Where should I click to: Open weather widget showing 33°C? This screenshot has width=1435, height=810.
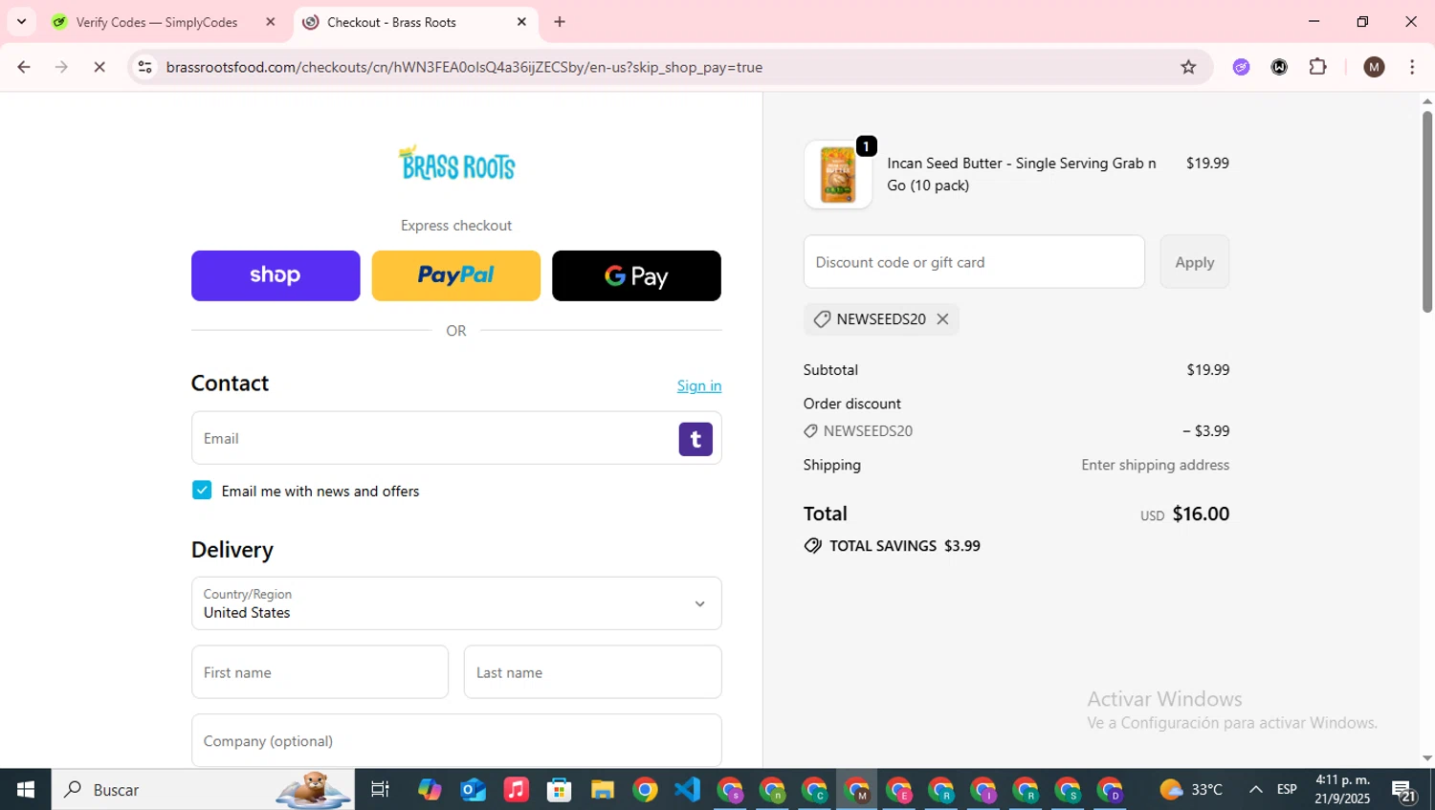pos(1191,790)
